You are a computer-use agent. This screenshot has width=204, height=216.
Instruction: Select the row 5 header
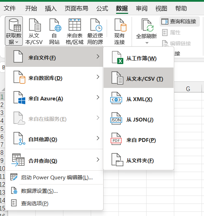(x=2, y=128)
